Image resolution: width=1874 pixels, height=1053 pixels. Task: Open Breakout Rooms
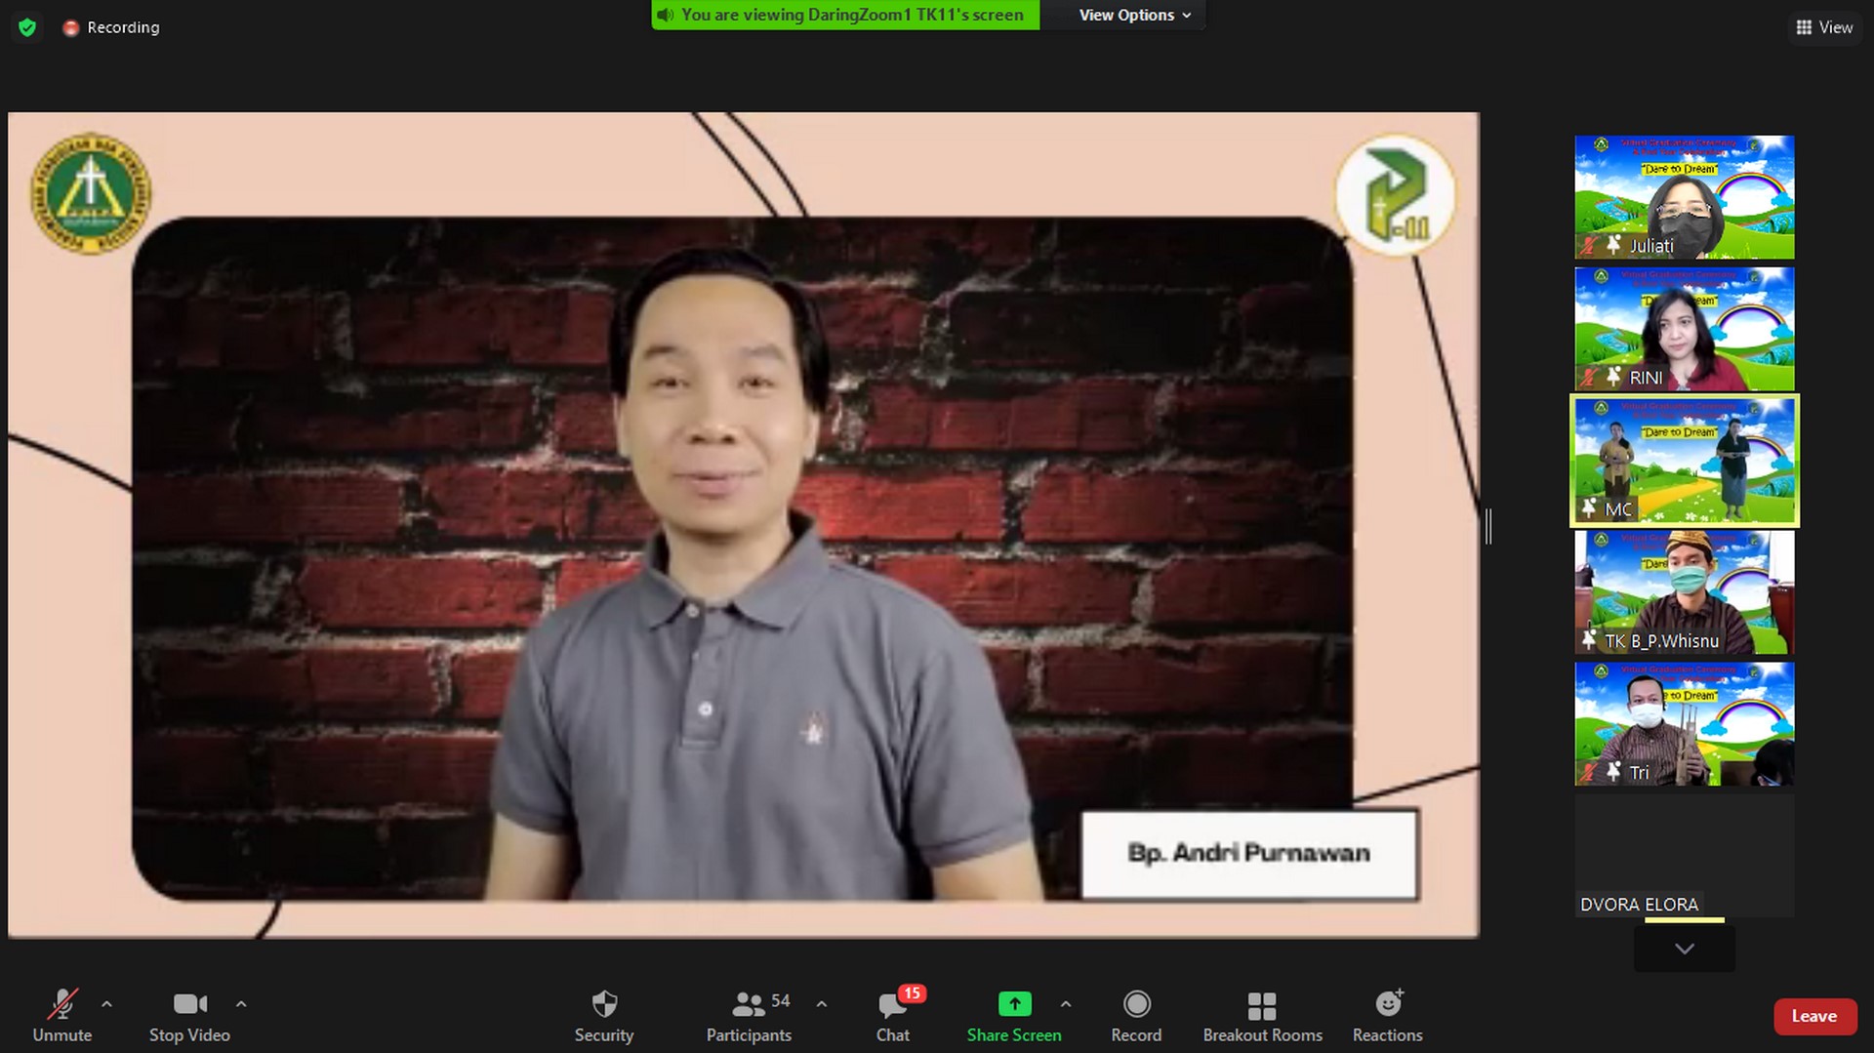(1262, 1015)
